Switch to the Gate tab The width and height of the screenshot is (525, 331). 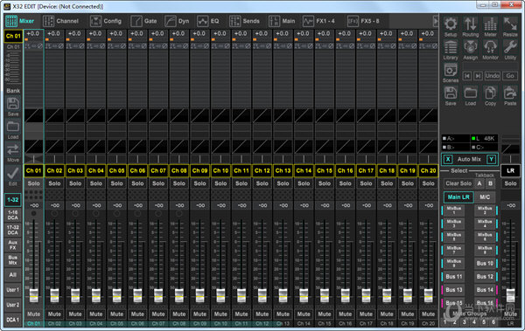(x=143, y=21)
